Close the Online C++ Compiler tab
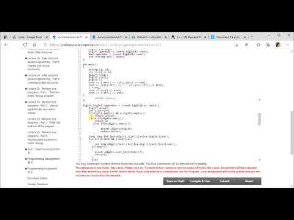Screen dimensions: 294x220 coord(165,37)
